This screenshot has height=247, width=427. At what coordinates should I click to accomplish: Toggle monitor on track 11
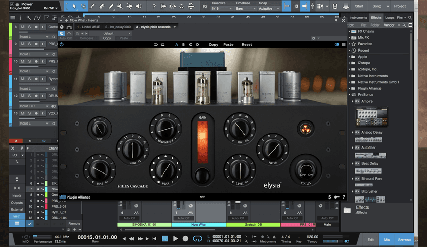(43, 79)
